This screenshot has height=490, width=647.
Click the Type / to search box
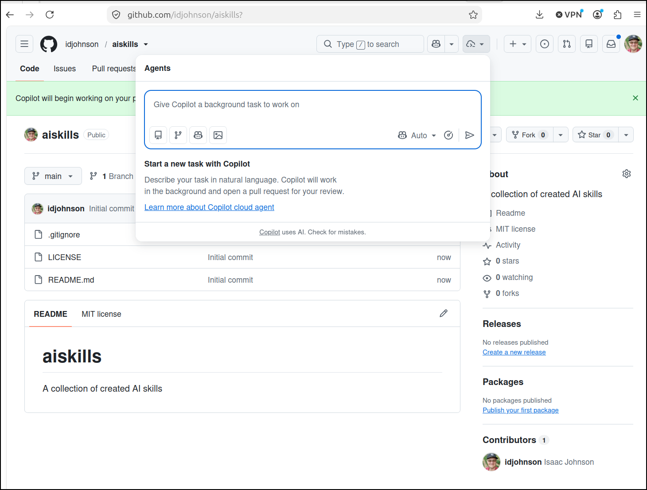(370, 44)
